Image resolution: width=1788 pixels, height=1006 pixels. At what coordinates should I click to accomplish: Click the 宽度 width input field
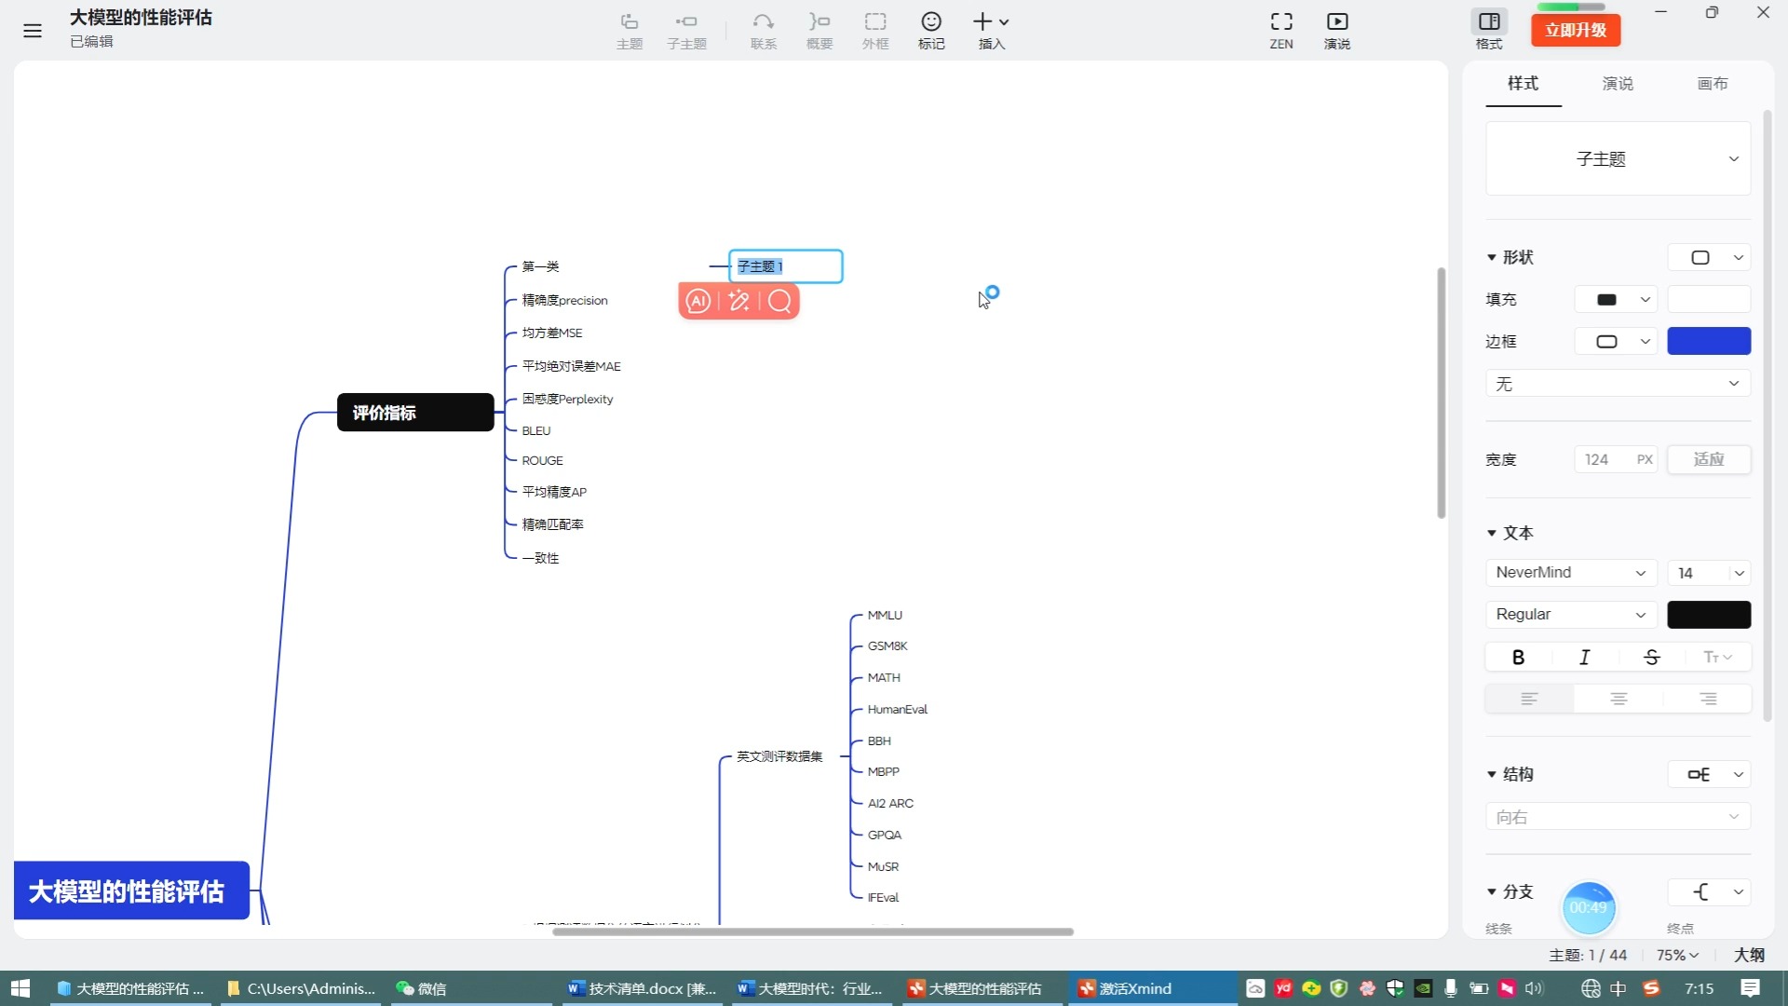point(1616,459)
